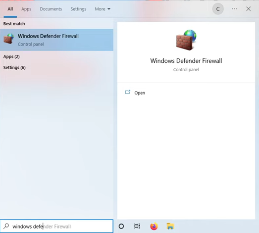Click Control panel subtitle in preview pane

[186, 70]
